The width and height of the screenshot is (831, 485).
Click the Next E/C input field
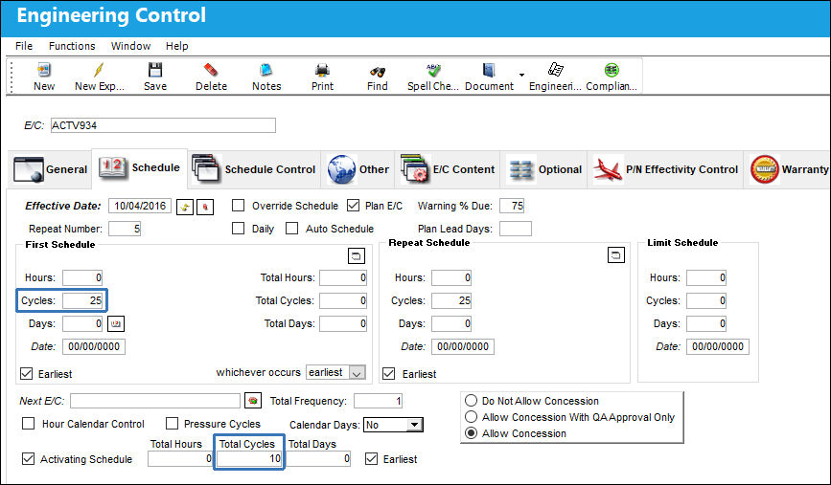pyautogui.click(x=155, y=401)
